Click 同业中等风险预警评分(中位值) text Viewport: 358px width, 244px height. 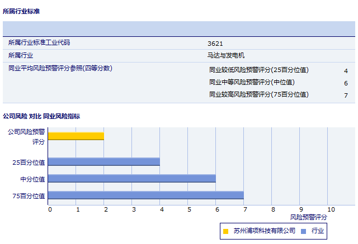(252, 83)
